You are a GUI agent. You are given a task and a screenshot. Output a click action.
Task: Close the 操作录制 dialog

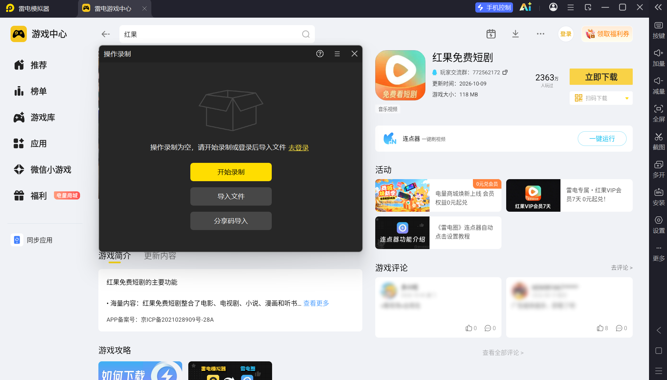pyautogui.click(x=354, y=54)
